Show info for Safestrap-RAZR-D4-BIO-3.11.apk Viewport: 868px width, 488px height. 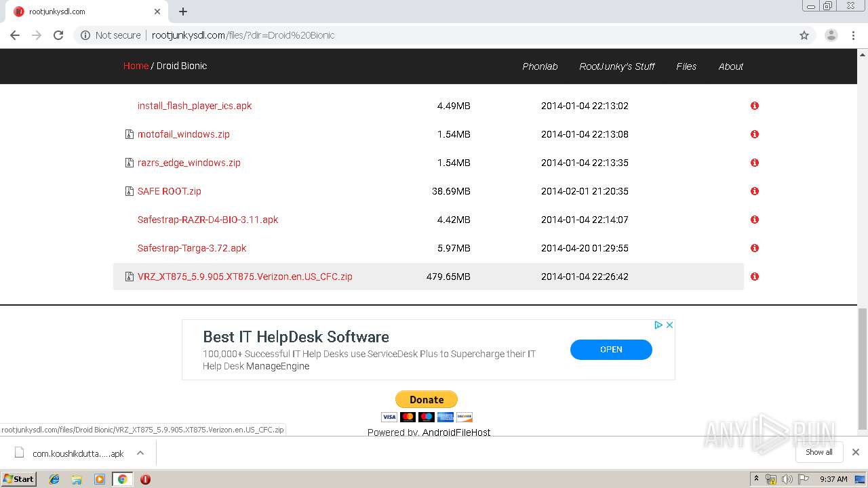click(x=755, y=220)
